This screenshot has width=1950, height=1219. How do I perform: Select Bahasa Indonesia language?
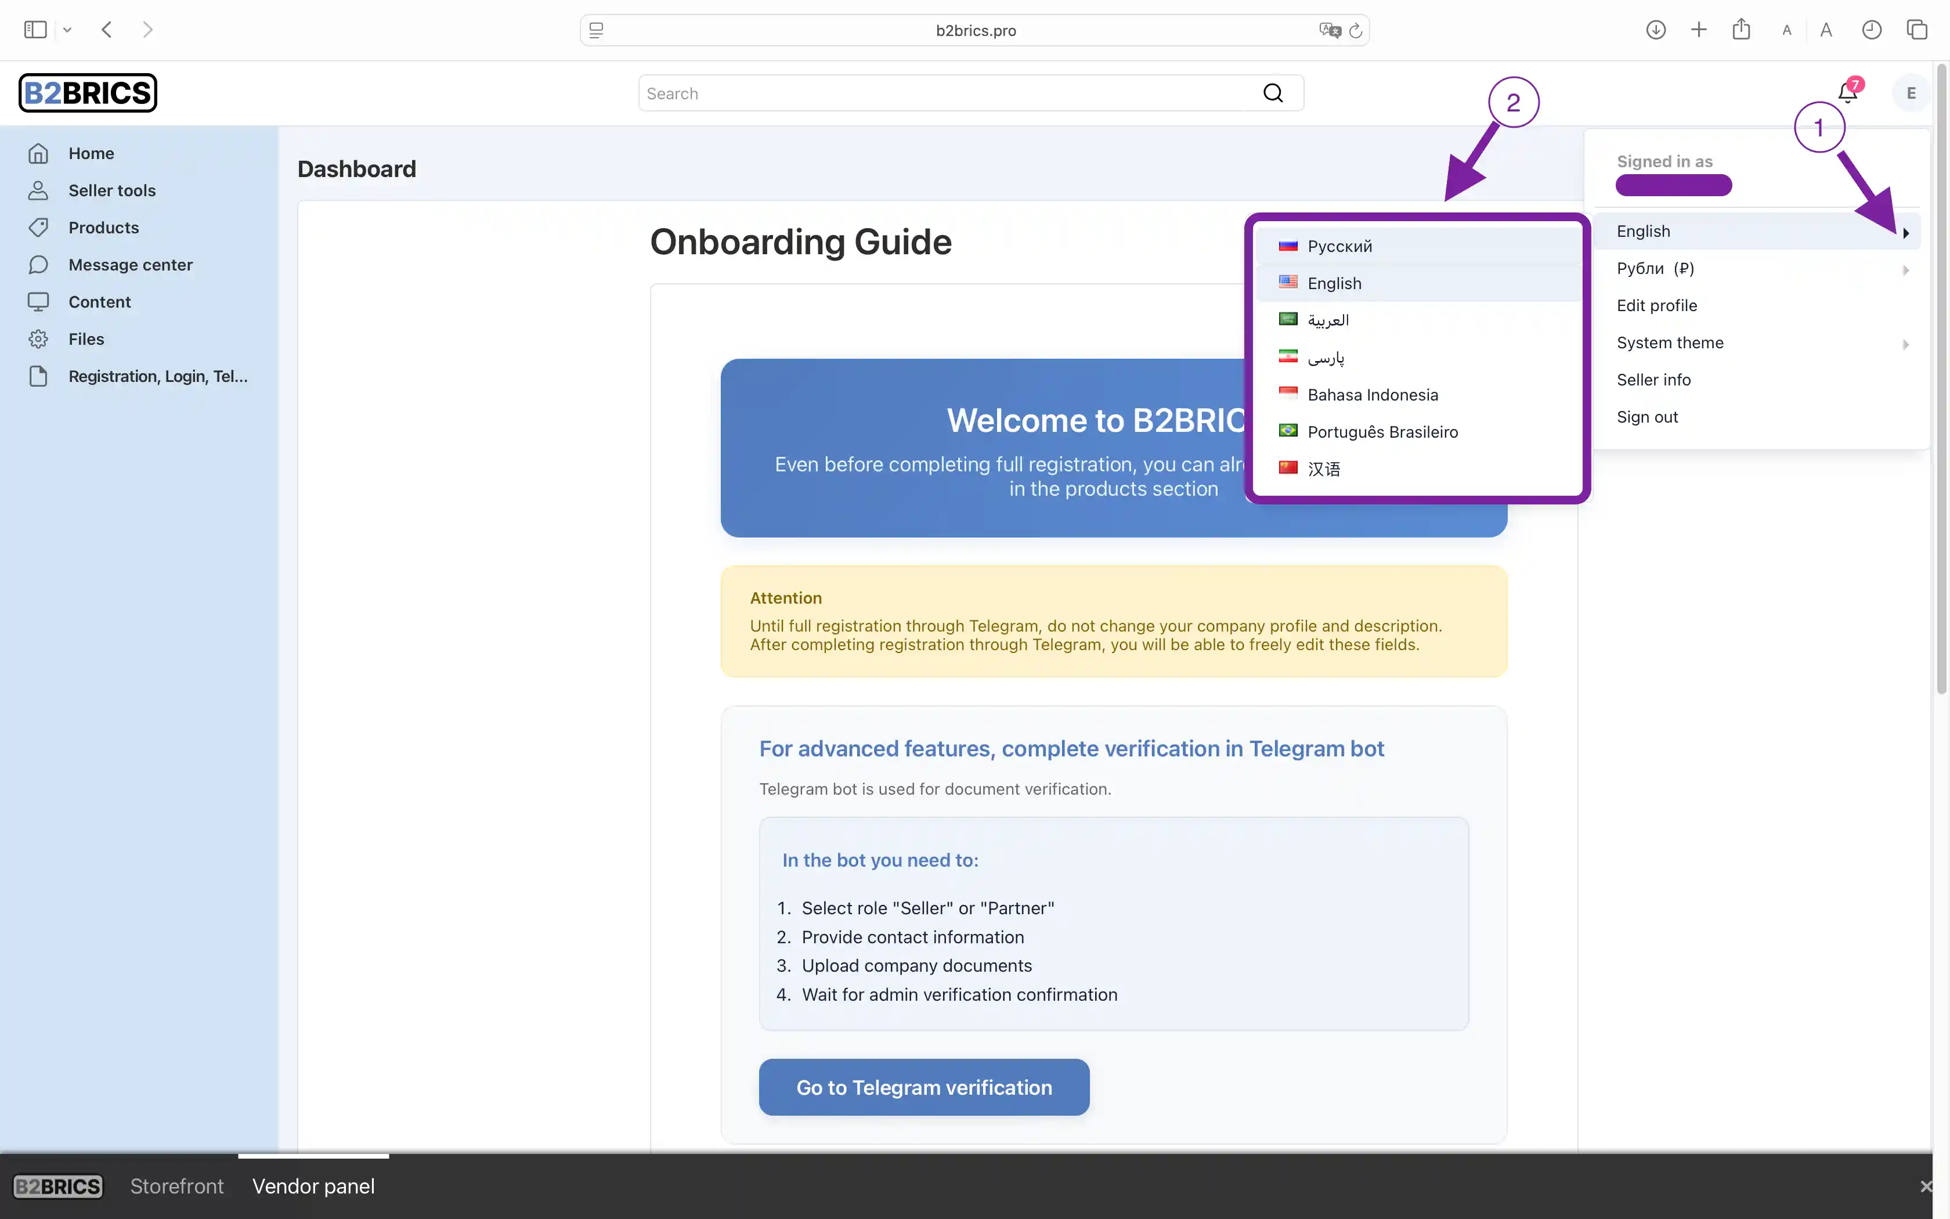(1418, 394)
